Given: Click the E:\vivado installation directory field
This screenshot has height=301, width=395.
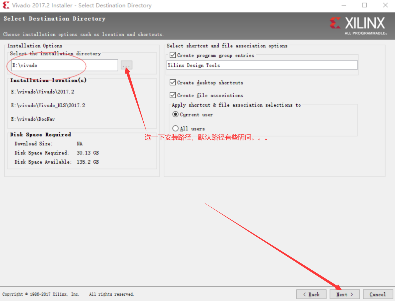Looking at the screenshot, I should tap(64, 65).
